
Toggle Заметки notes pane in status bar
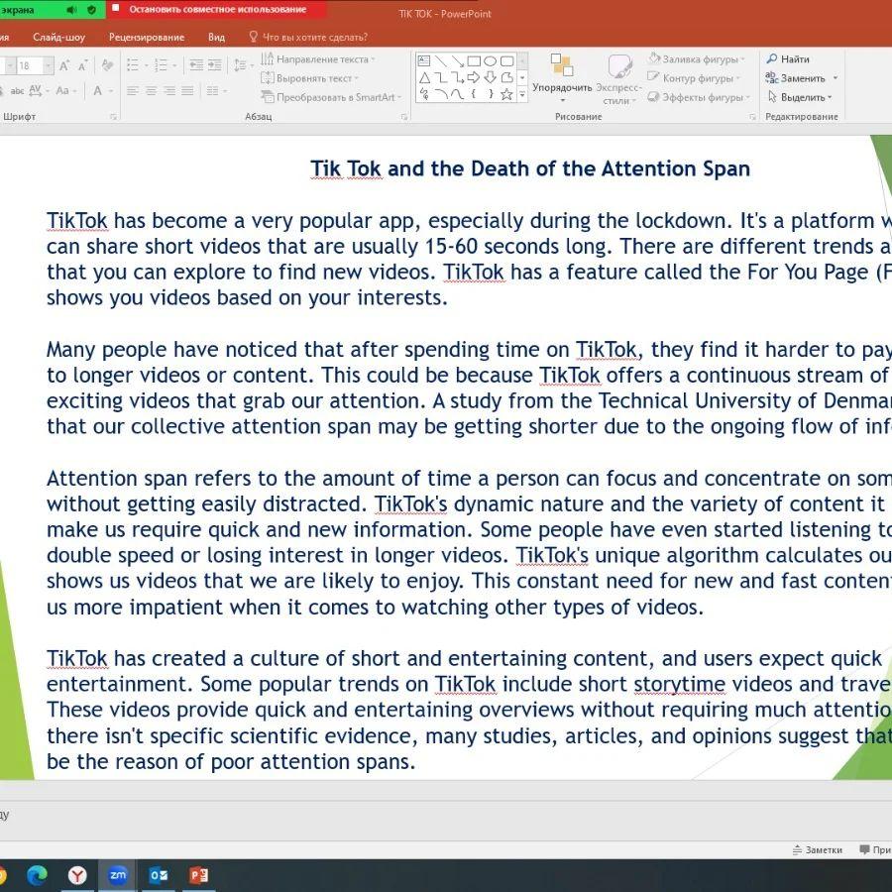tap(818, 850)
